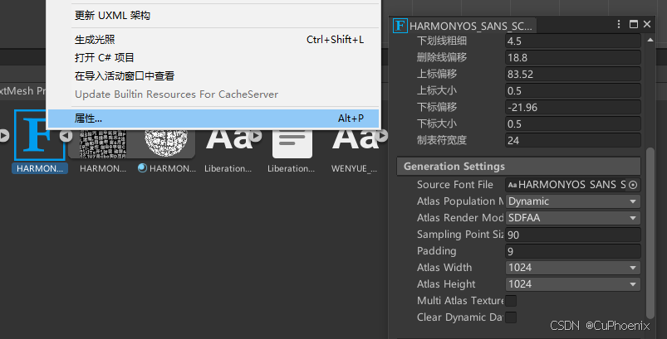
Task: Open the Atlas Width dropdown
Action: click(573, 268)
